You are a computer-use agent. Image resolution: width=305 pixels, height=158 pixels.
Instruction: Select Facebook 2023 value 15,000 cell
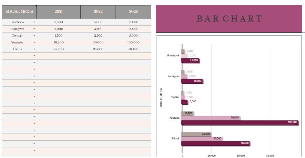[x=133, y=22]
